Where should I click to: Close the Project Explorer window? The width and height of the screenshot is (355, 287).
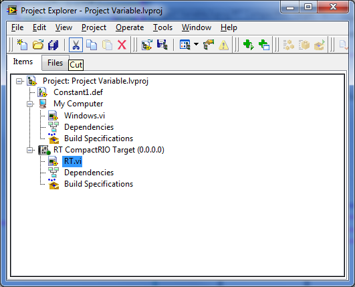333,7
